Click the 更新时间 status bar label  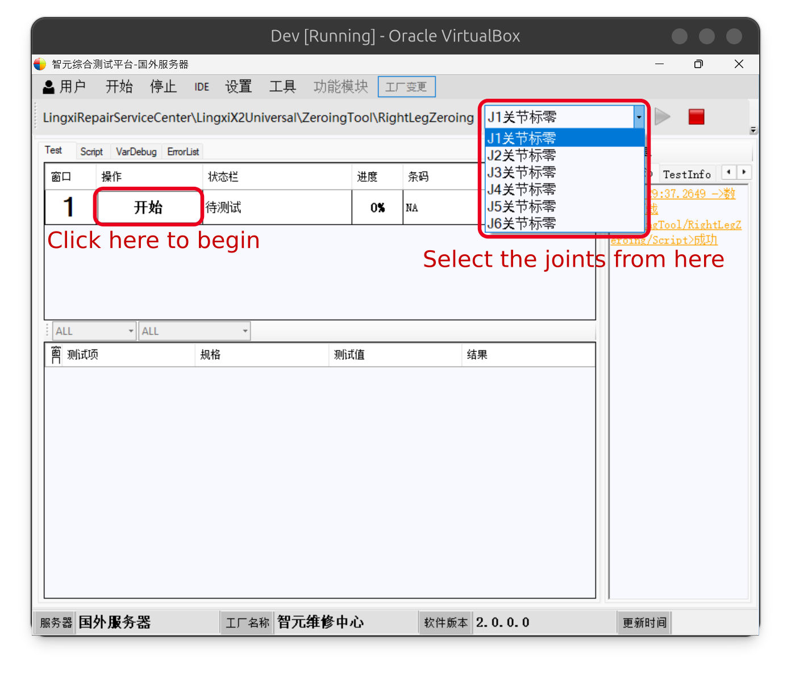tap(644, 623)
